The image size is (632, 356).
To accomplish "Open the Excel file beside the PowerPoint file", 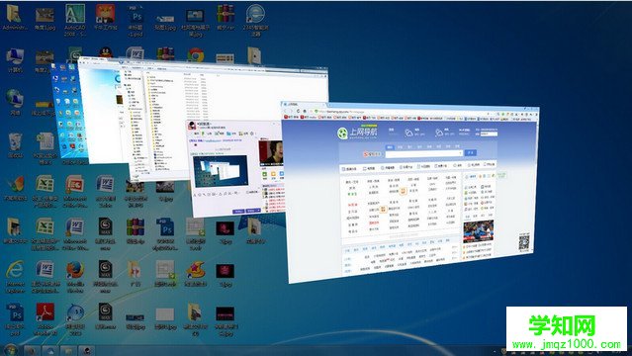I will 45,191.
